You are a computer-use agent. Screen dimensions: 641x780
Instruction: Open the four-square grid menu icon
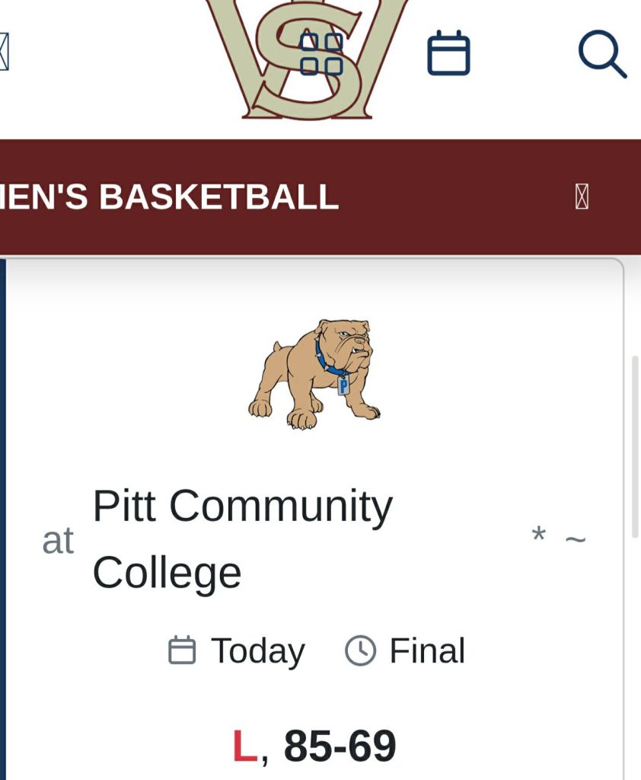(321, 53)
